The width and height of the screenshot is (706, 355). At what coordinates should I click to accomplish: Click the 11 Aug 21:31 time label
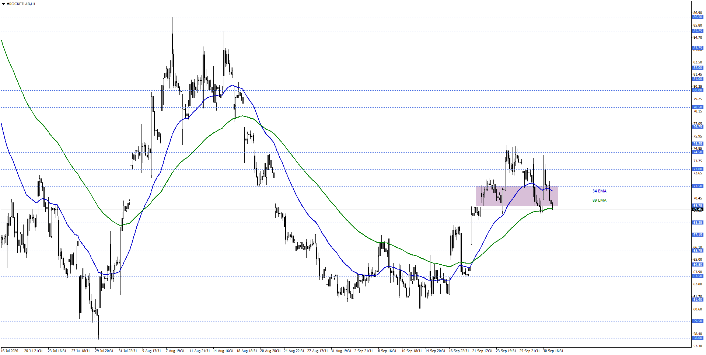click(x=200, y=351)
